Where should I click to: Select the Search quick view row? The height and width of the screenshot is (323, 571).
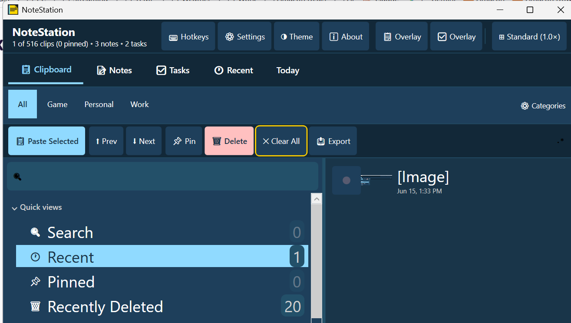[x=162, y=232]
